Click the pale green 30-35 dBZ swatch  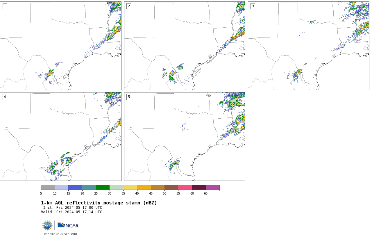tap(117, 188)
